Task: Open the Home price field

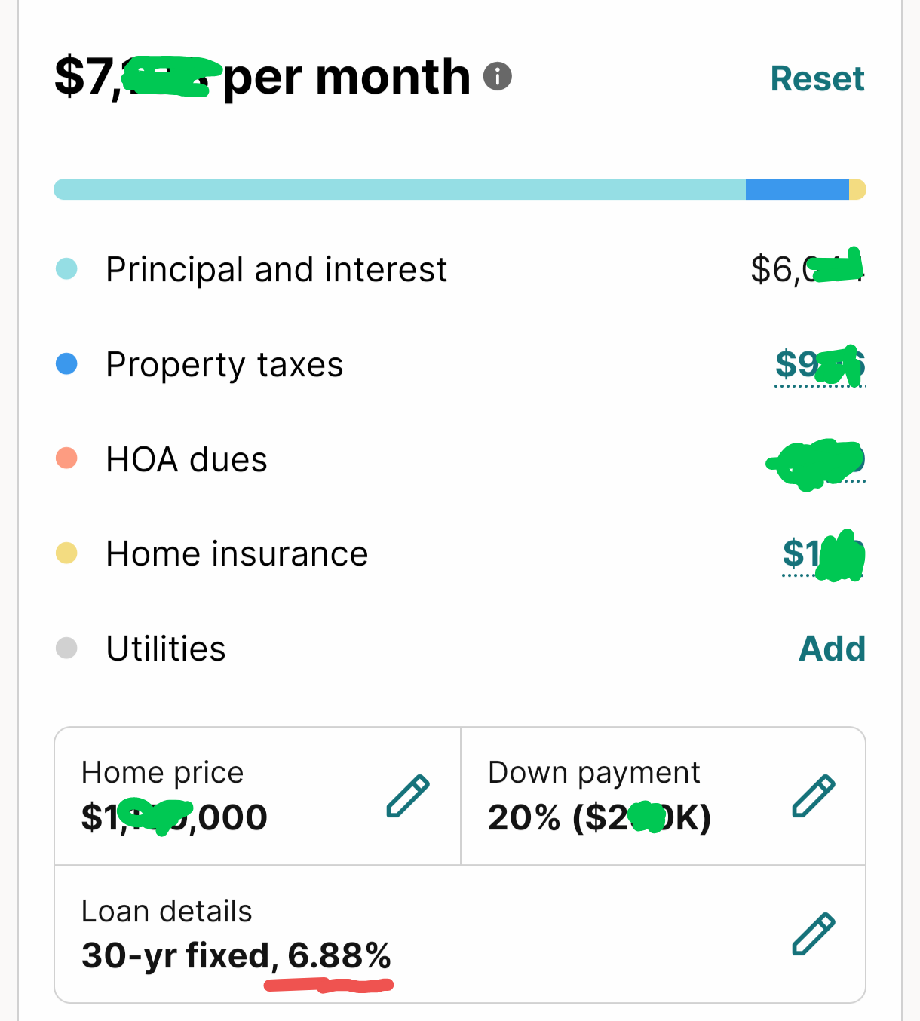Action: coord(257,796)
